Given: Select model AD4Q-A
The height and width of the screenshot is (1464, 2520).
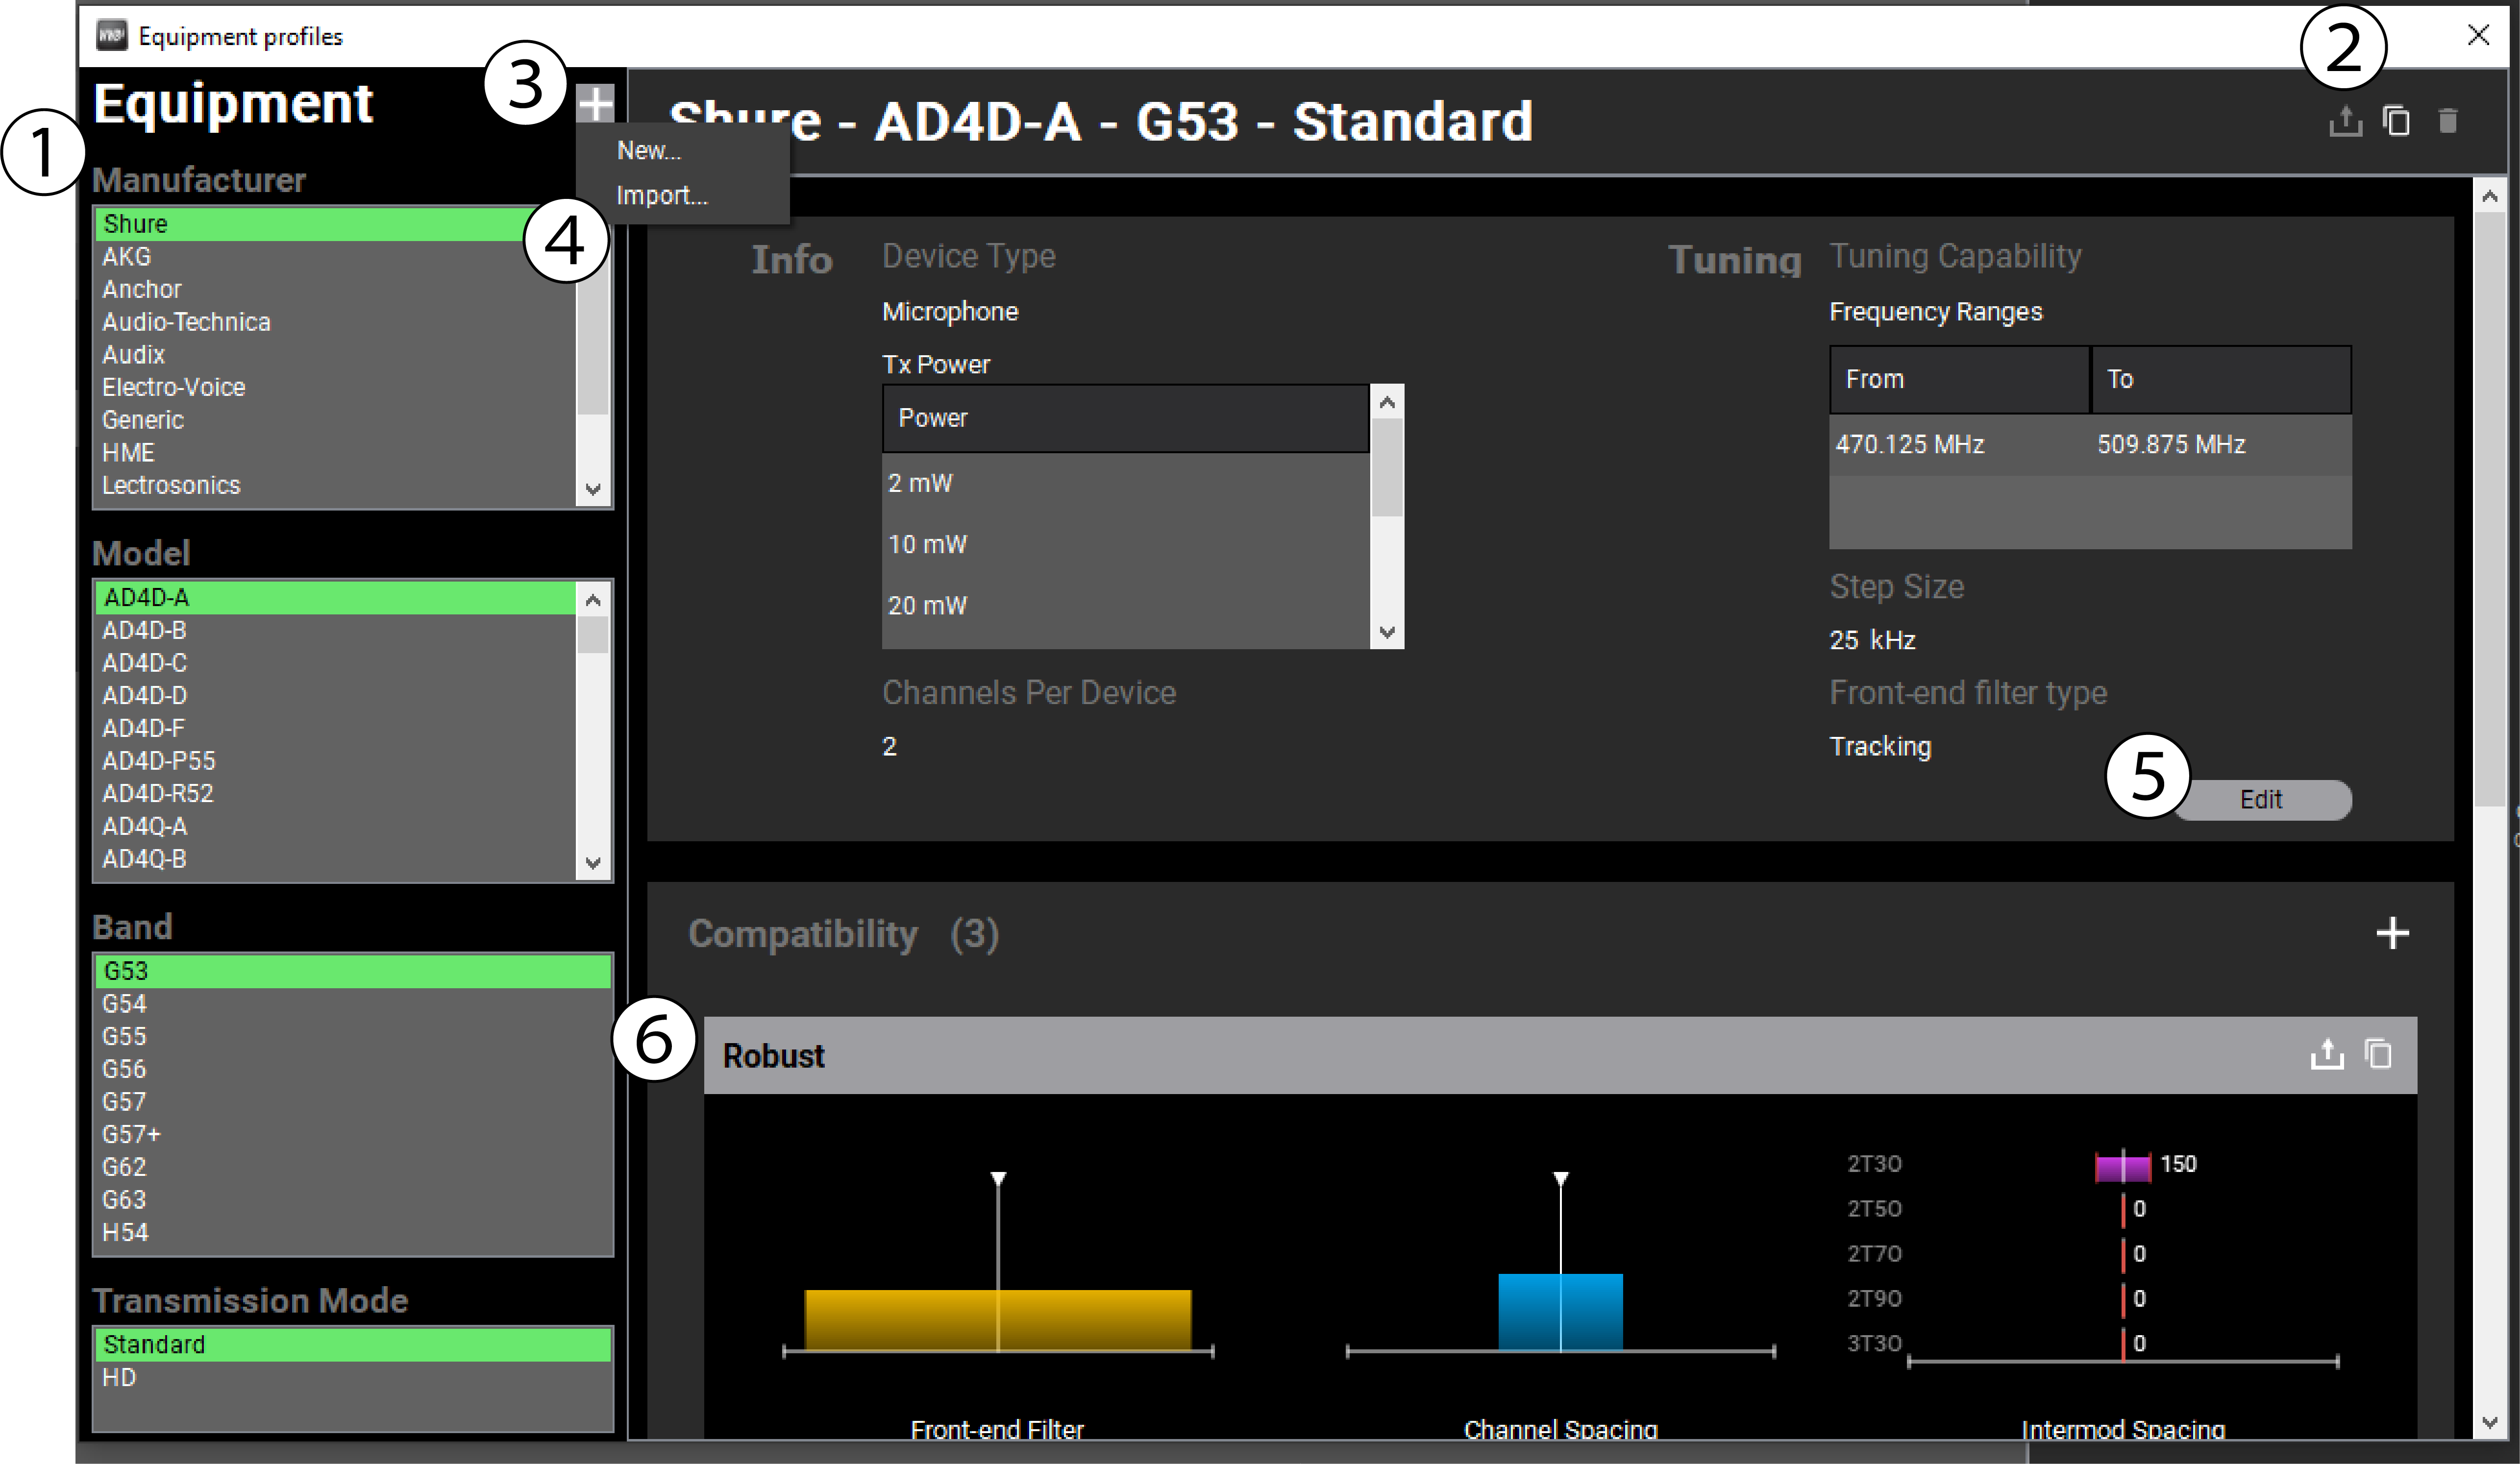Looking at the screenshot, I should pos(335,827).
